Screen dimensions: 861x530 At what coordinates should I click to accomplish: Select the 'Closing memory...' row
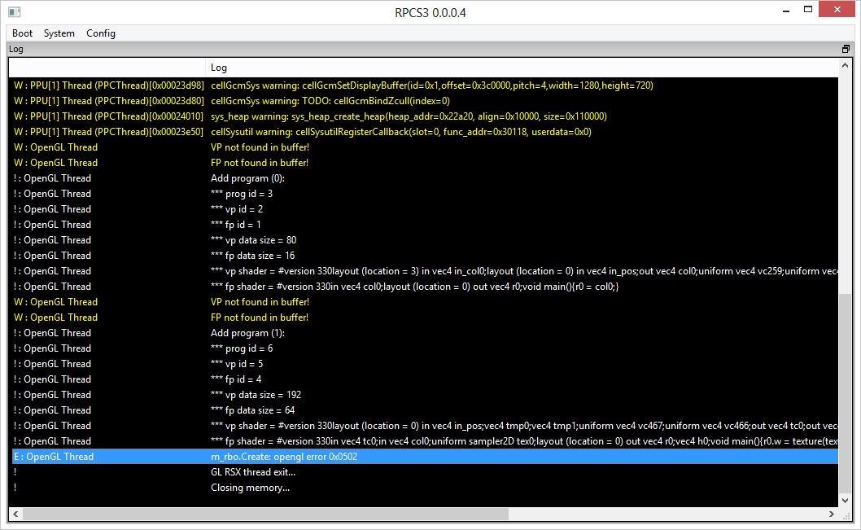pos(425,487)
